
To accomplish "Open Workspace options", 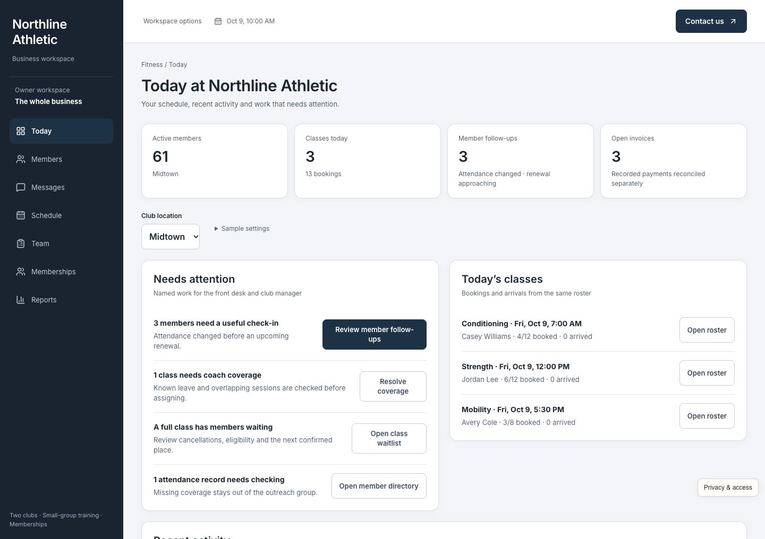I will coord(172,21).
